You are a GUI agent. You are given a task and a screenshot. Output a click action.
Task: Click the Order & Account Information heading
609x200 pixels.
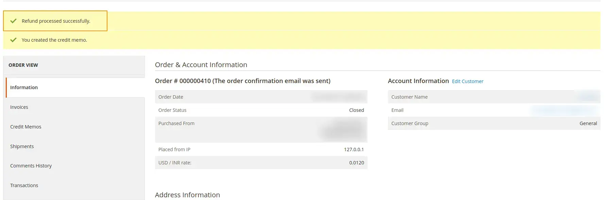(x=201, y=64)
